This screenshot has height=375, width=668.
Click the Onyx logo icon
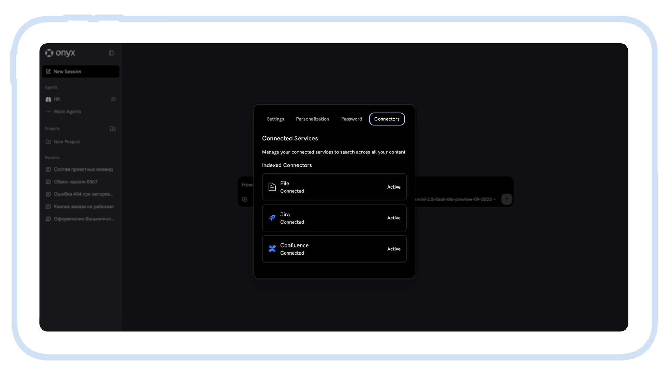(x=49, y=53)
